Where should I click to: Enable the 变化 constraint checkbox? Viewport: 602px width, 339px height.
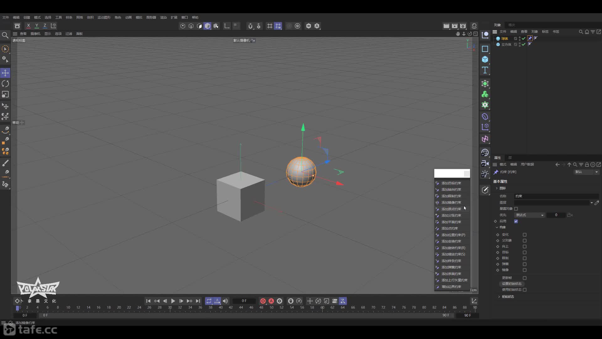click(525, 235)
